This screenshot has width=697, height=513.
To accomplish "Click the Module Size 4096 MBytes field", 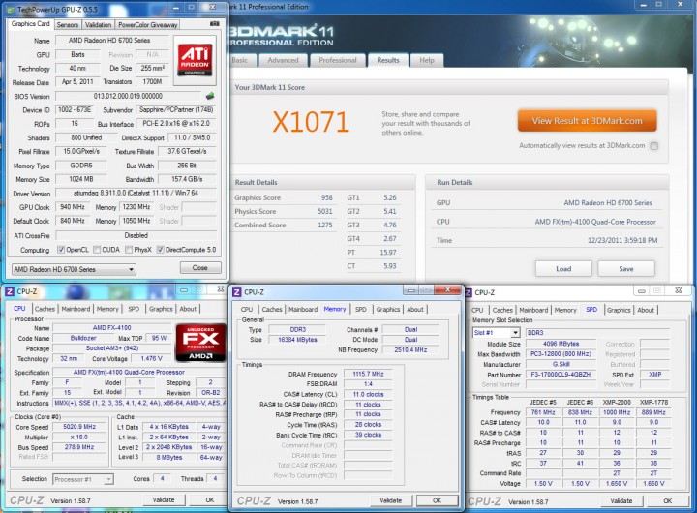I will tap(561, 344).
